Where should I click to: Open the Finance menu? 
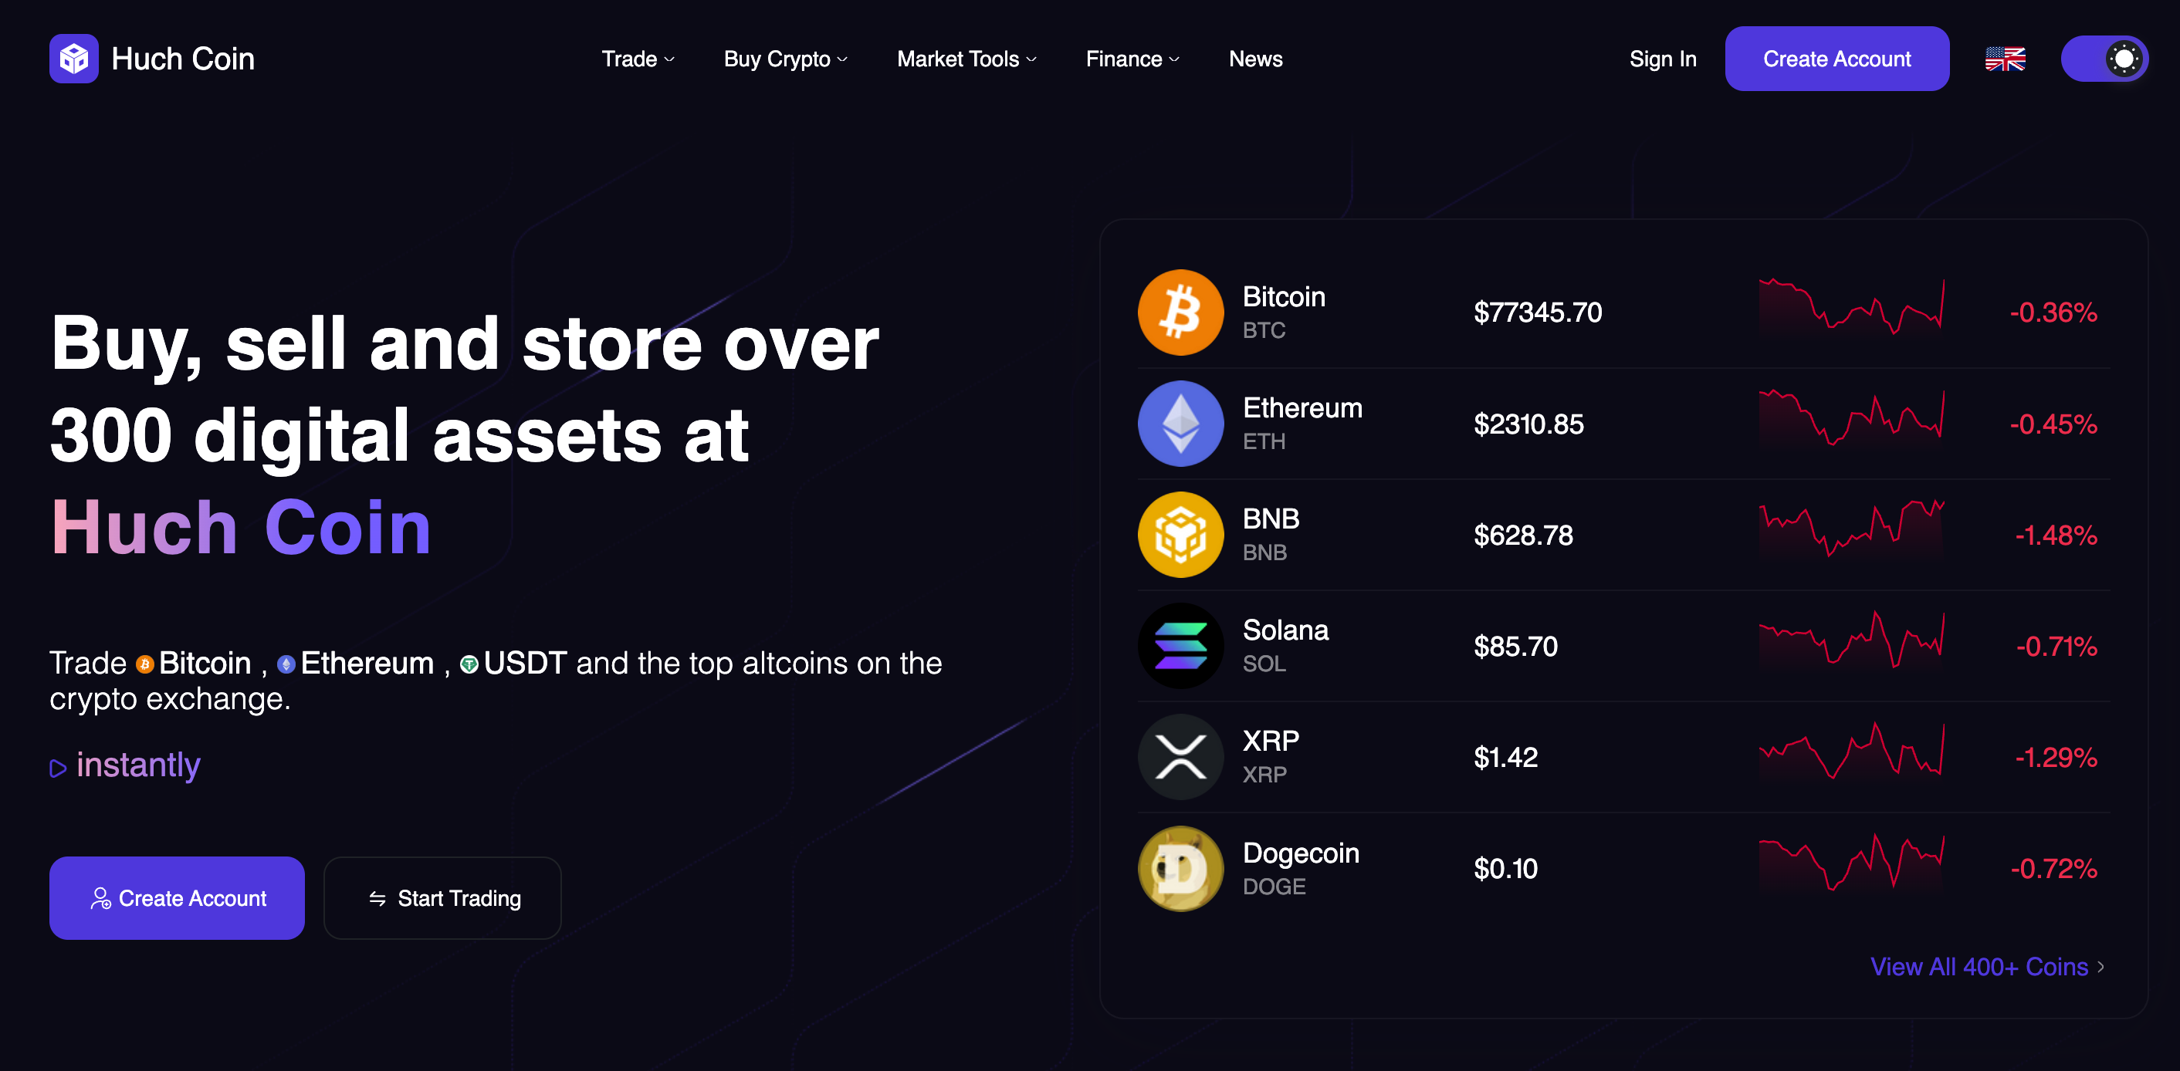(1132, 59)
